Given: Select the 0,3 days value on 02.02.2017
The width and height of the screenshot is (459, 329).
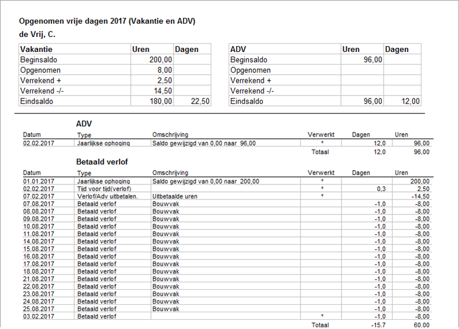Looking at the screenshot, I should pos(381,189).
